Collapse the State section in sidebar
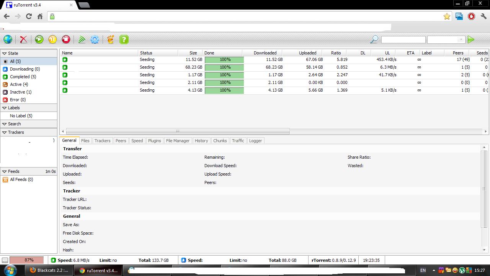The width and height of the screenshot is (490, 276). (x=5, y=54)
